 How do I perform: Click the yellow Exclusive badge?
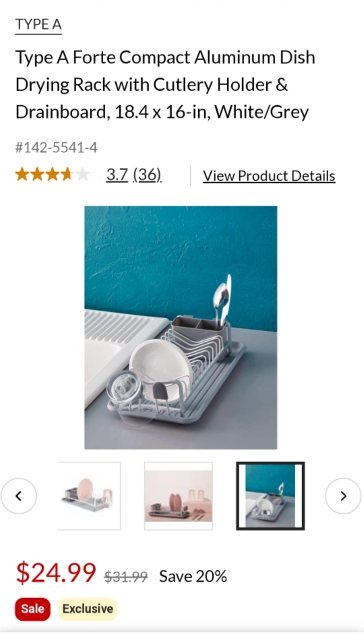(x=88, y=609)
